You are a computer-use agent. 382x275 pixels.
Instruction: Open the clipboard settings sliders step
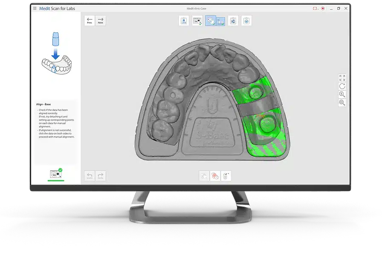pyautogui.click(x=233, y=21)
